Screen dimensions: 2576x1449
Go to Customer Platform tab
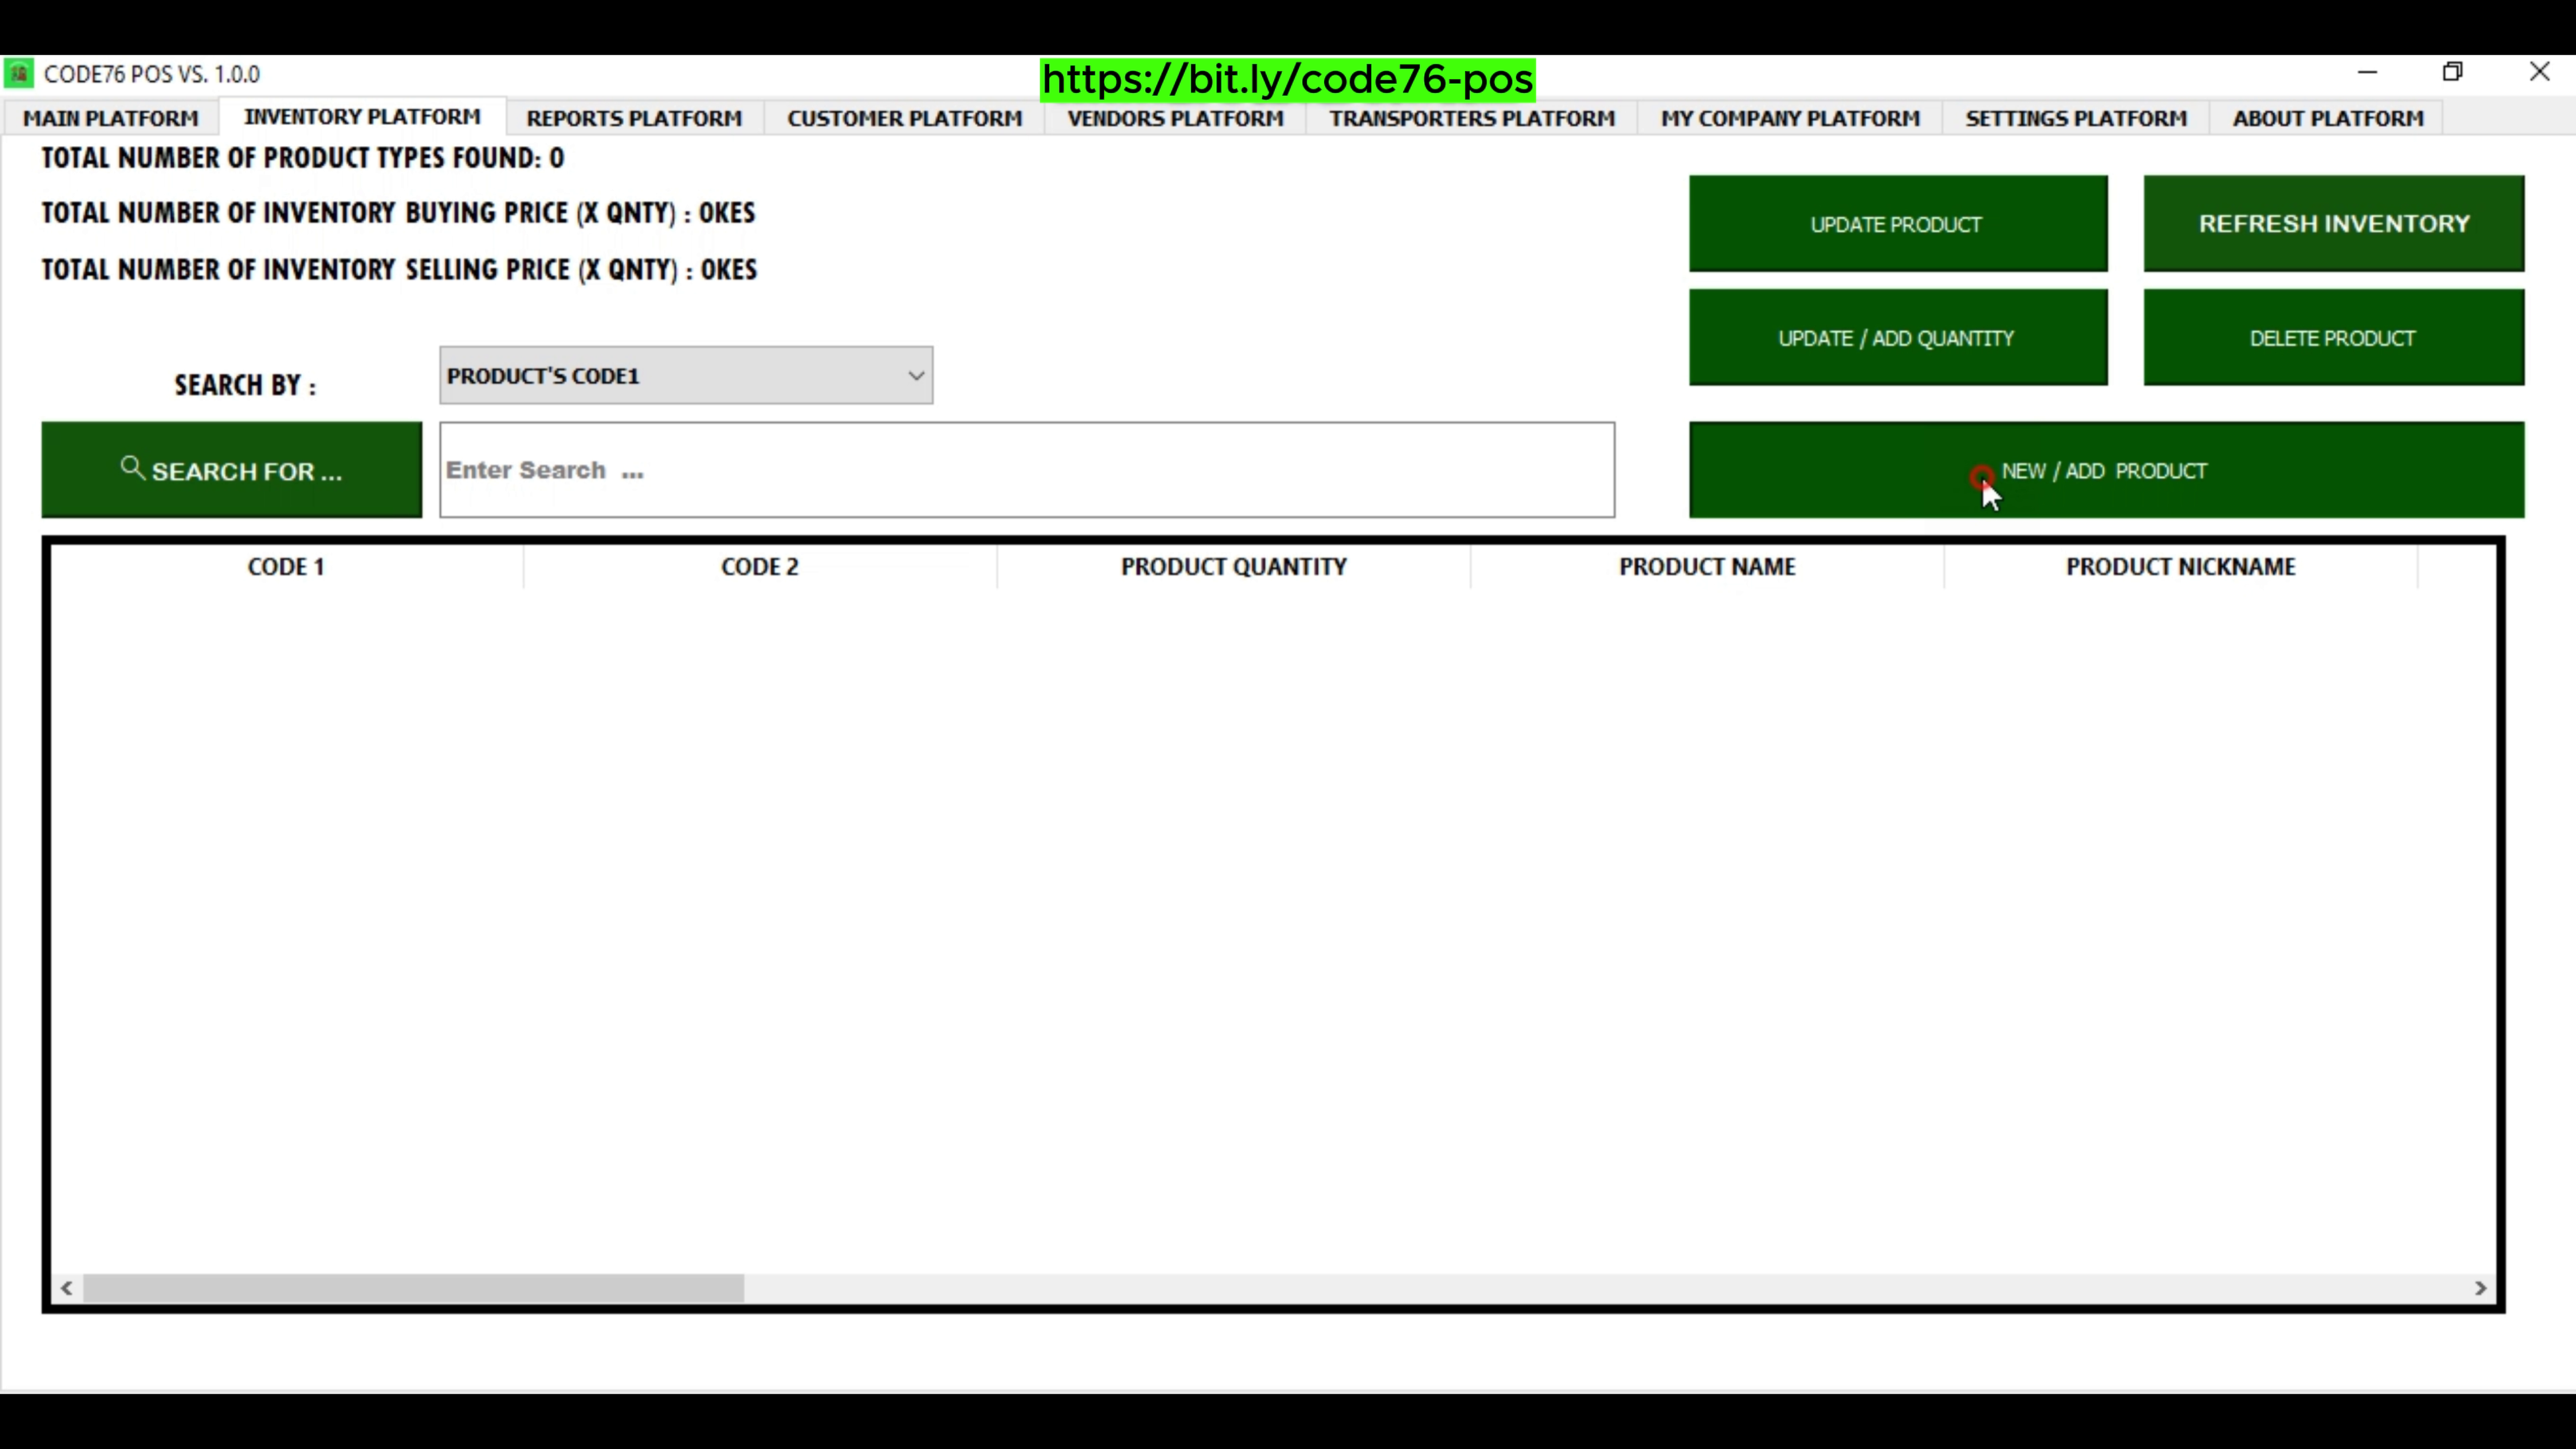click(904, 118)
